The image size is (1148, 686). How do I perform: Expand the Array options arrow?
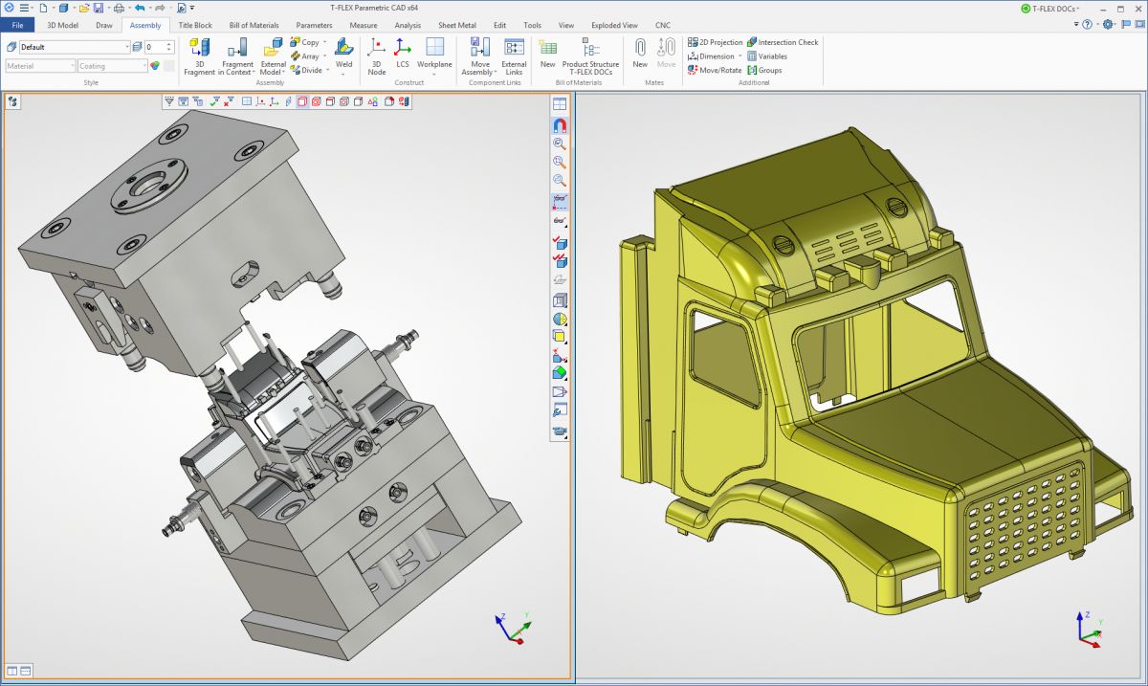coord(327,56)
